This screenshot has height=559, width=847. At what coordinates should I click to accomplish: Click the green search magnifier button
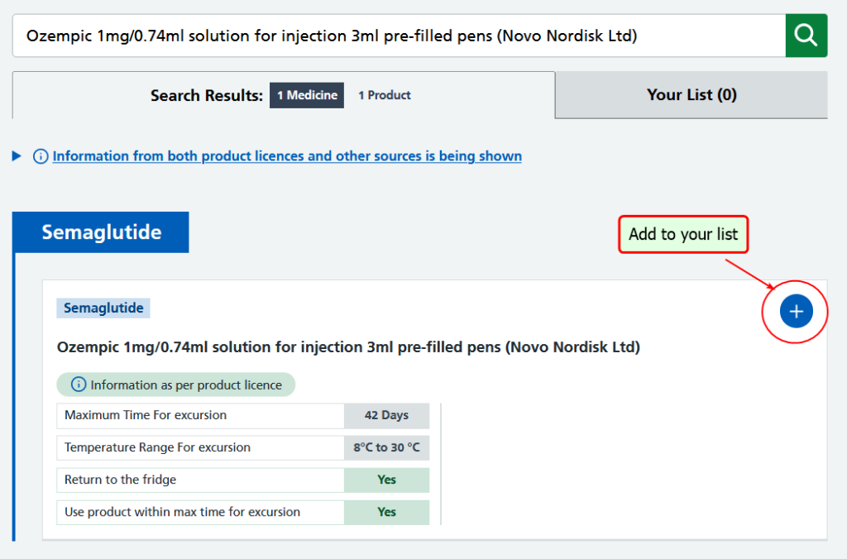806,36
